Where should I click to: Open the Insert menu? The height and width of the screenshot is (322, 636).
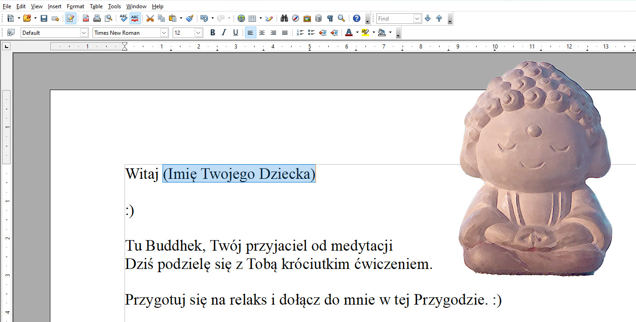pyautogui.click(x=54, y=6)
